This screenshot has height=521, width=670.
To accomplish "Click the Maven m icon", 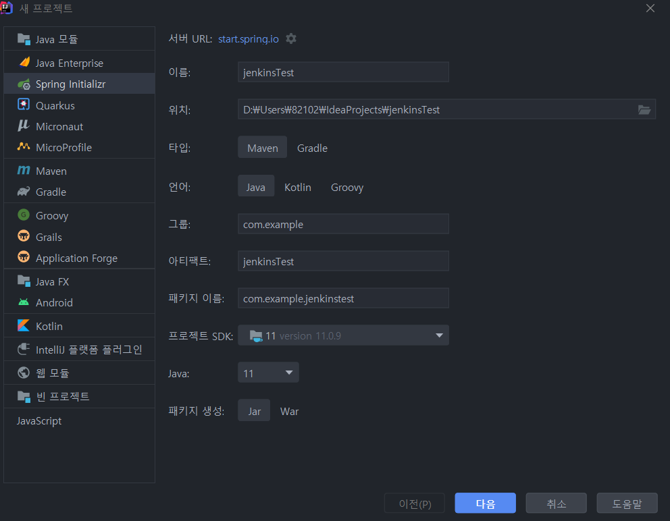I will (24, 170).
